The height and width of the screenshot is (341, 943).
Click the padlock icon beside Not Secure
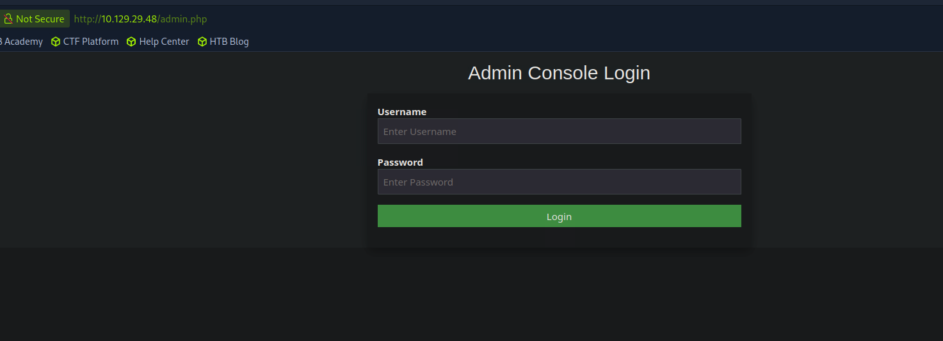tap(8, 19)
